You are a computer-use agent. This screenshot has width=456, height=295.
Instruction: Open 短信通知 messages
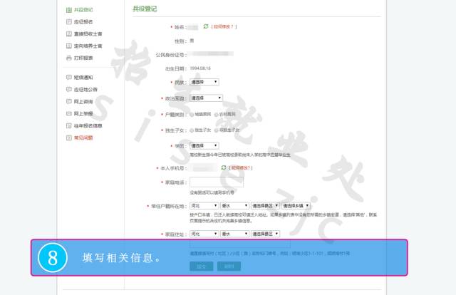[x=83, y=77]
